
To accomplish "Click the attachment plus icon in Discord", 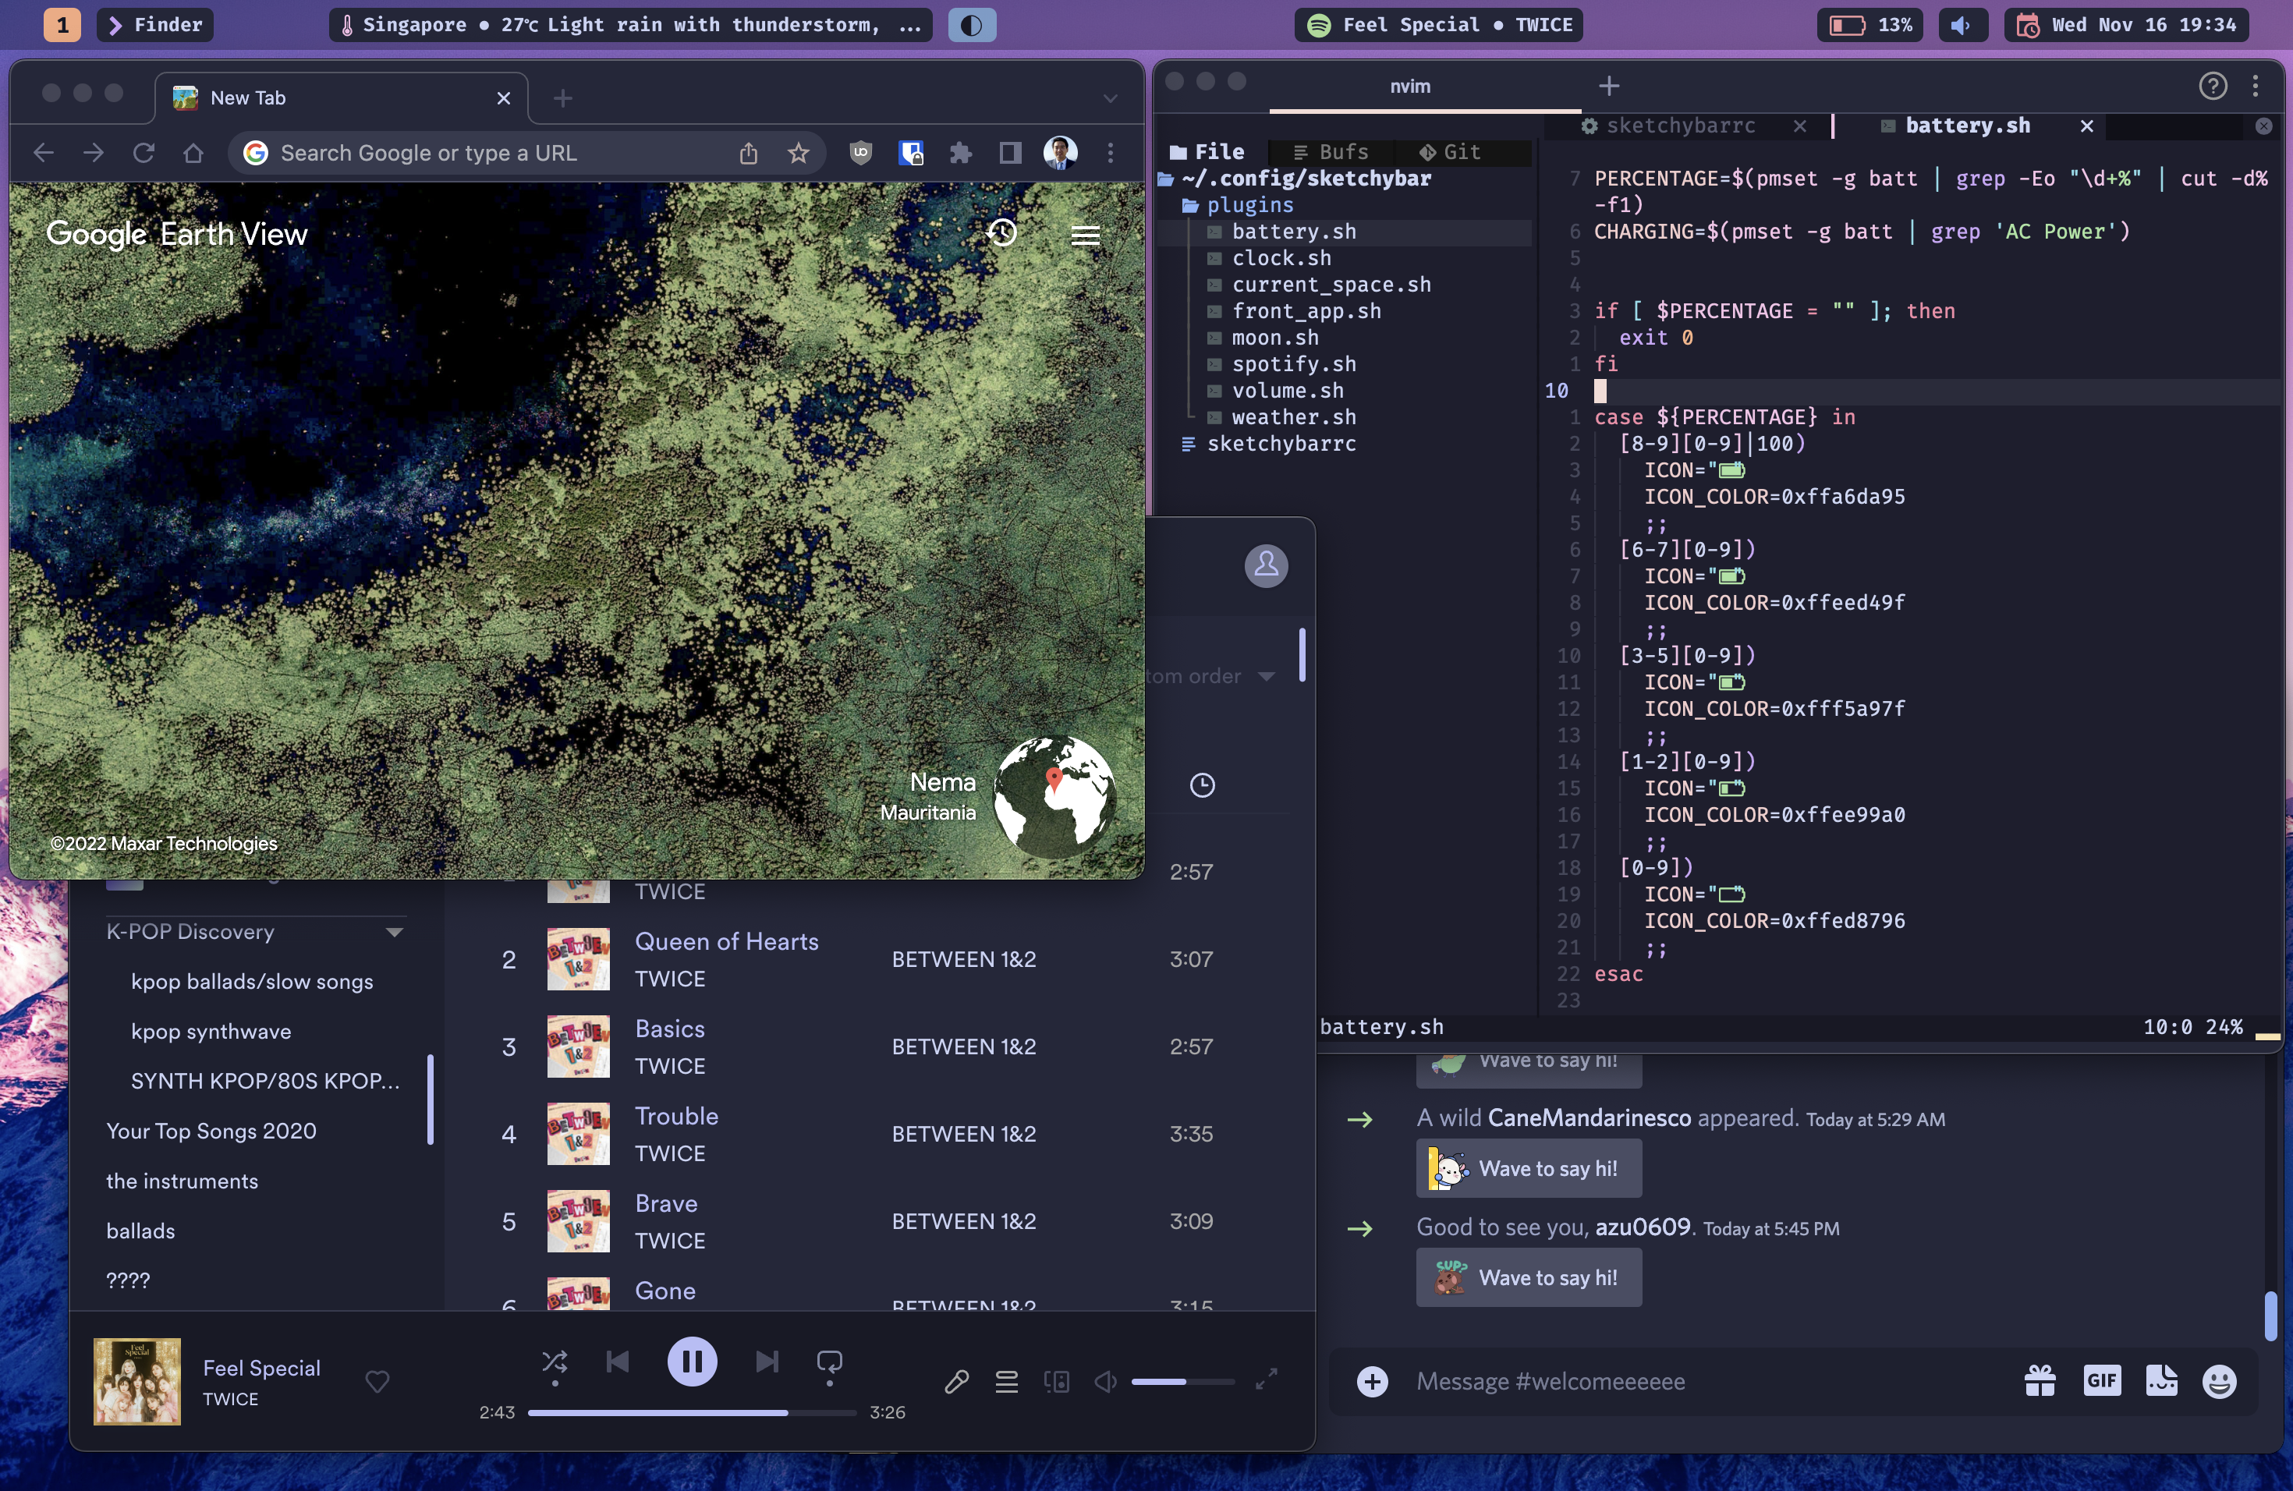I will click(1372, 1381).
